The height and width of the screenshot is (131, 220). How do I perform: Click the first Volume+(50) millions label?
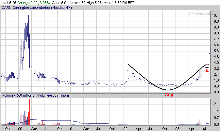click(18, 95)
